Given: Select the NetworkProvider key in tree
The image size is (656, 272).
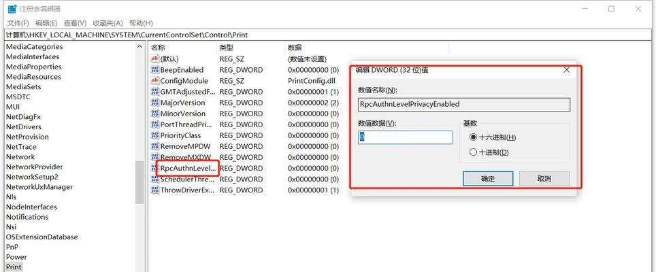Looking at the screenshot, I should 34,167.
